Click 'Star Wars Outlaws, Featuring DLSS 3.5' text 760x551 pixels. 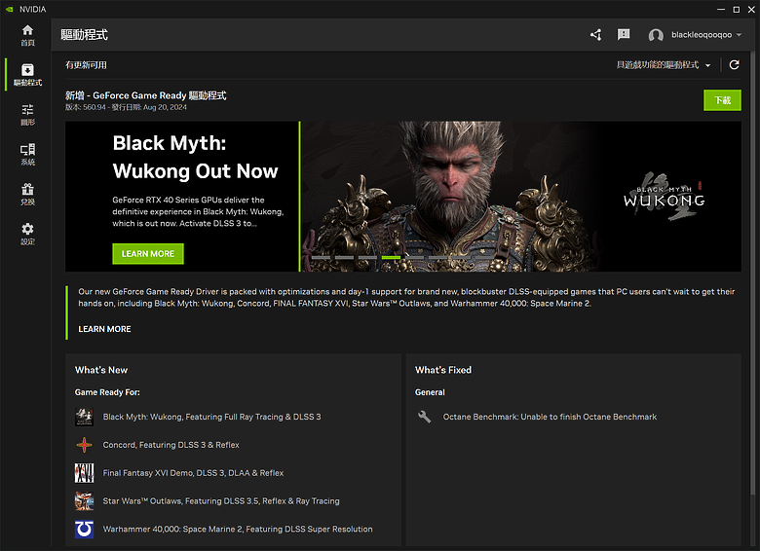coord(221,501)
